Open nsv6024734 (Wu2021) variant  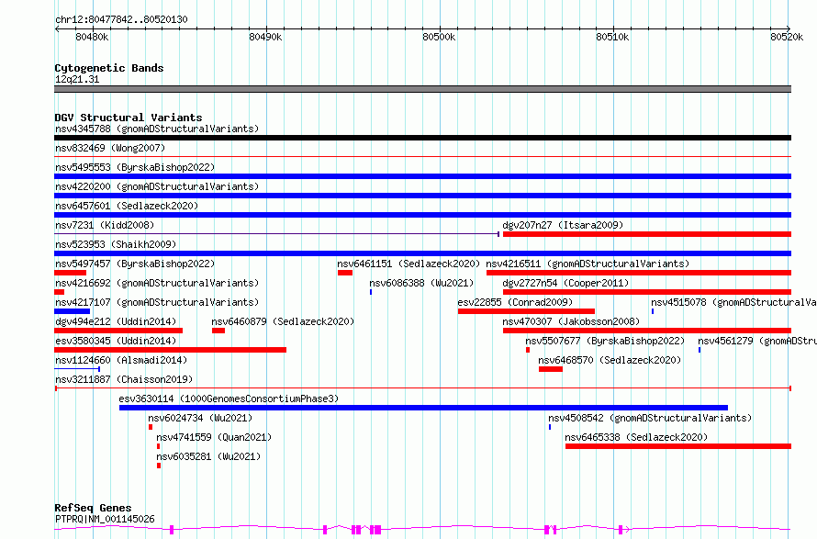[200, 418]
